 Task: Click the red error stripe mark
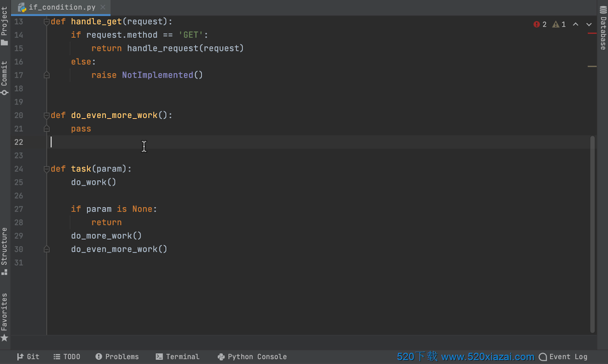point(592,33)
